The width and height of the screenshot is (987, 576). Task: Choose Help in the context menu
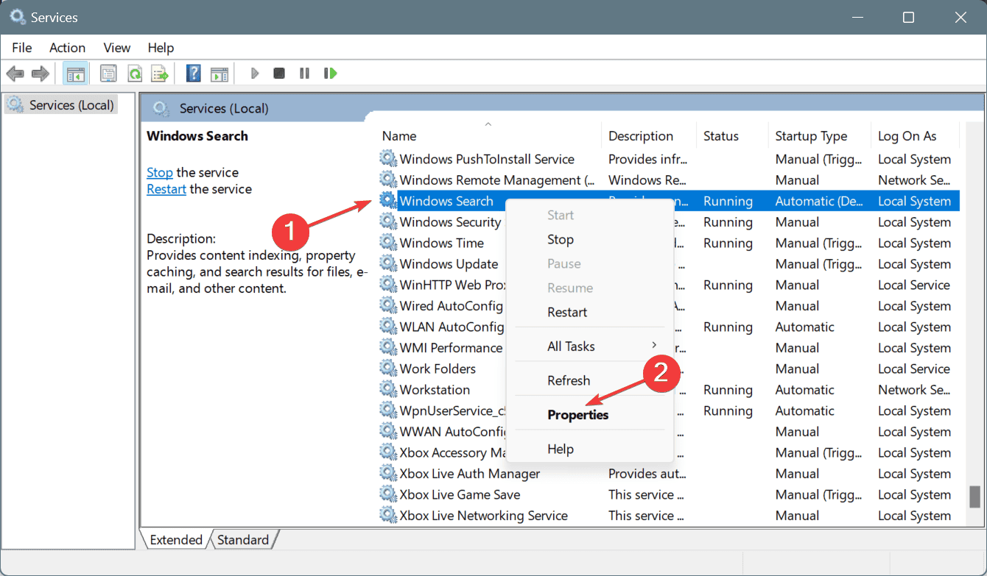[x=589, y=449]
